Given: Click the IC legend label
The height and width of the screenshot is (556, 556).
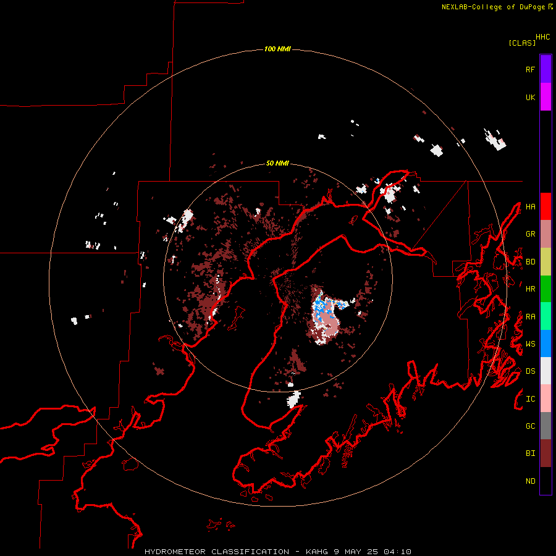Looking at the screenshot, I should pyautogui.click(x=530, y=399).
